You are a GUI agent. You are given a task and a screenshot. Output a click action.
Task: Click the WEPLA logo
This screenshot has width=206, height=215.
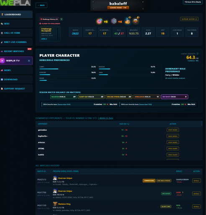[15, 3]
